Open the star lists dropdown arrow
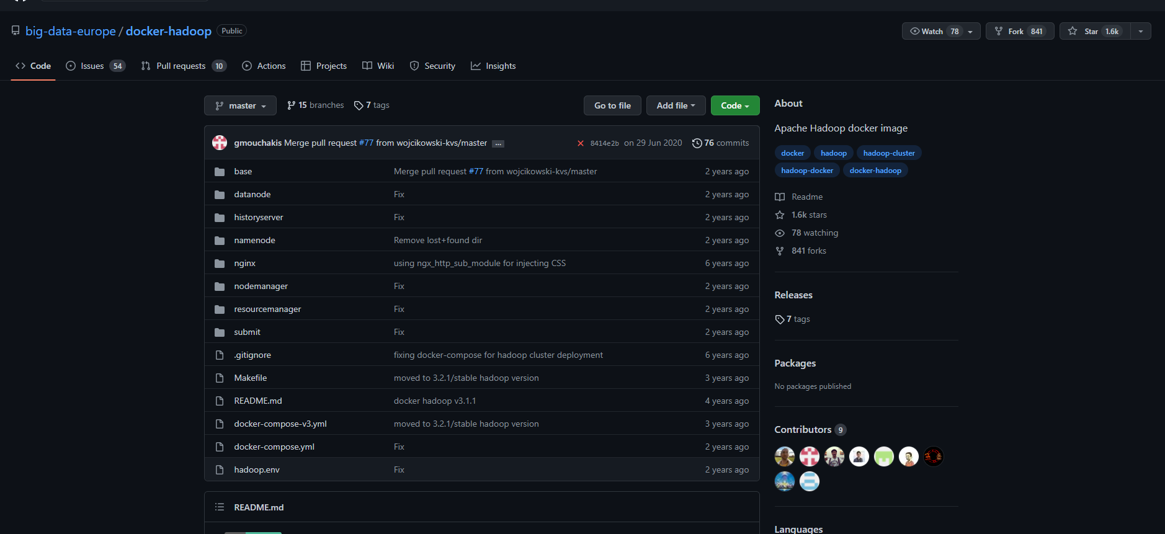The width and height of the screenshot is (1165, 534). (1141, 31)
